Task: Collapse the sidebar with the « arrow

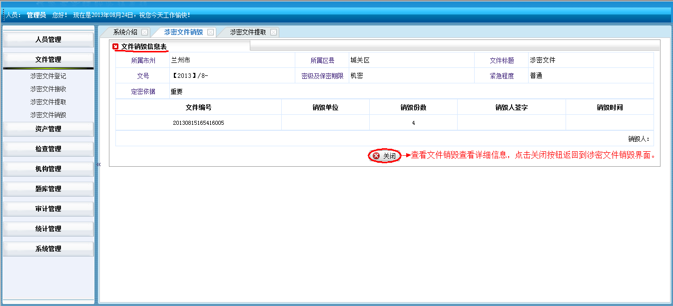Action: (98, 164)
